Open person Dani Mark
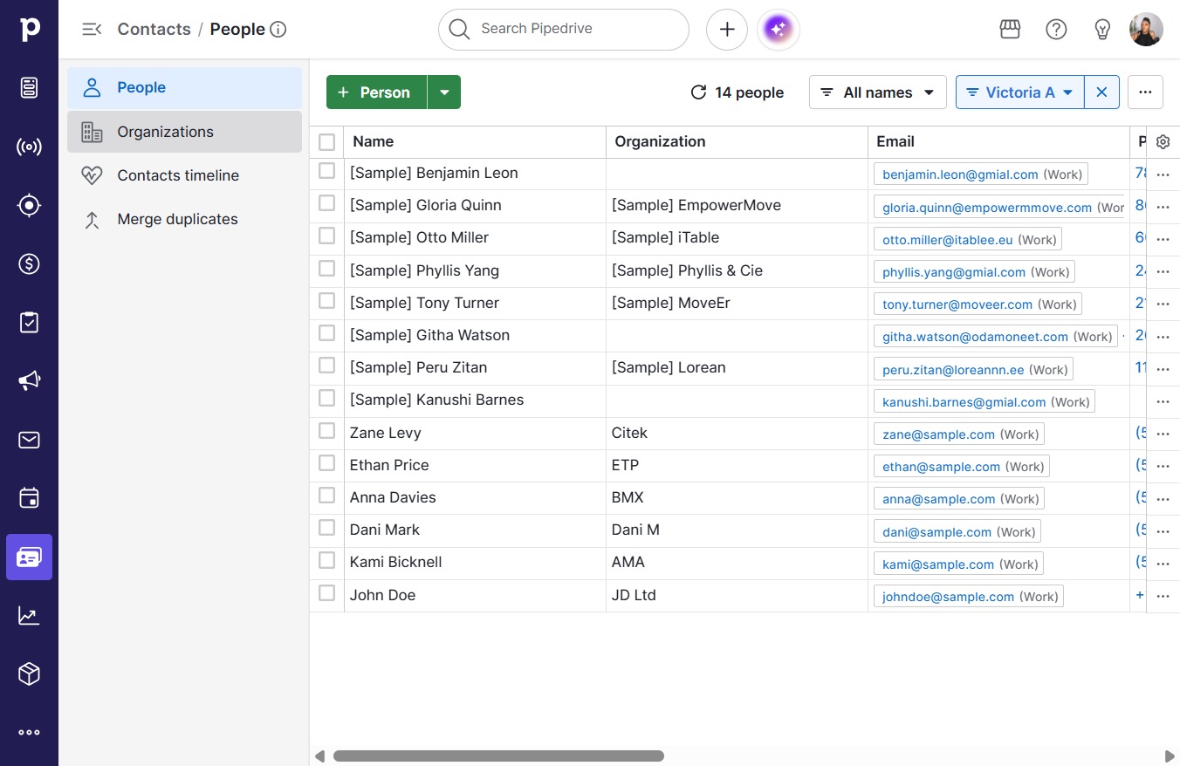The width and height of the screenshot is (1180, 766). coord(384,530)
